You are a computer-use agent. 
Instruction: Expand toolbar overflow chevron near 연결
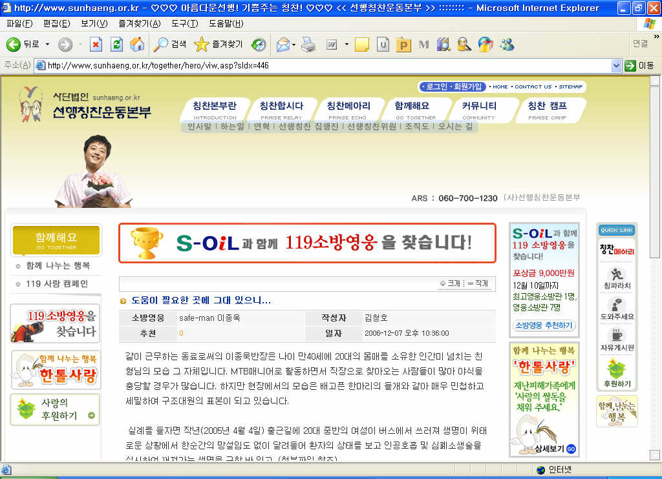point(657,37)
